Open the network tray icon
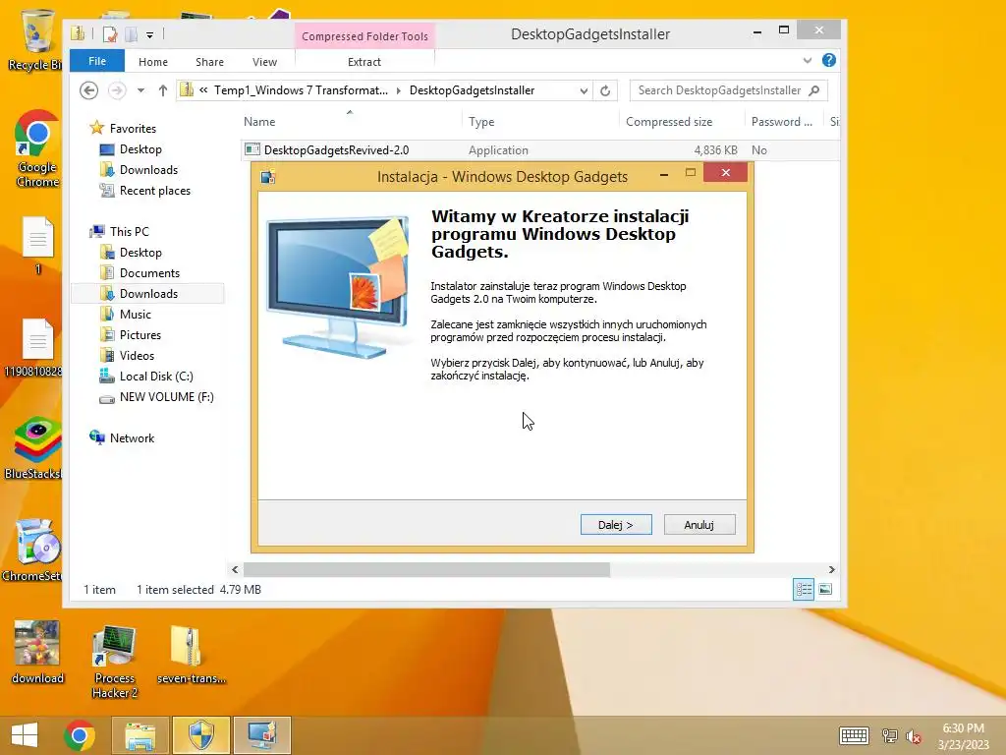Screen dimensions: 1006x755 890,736
